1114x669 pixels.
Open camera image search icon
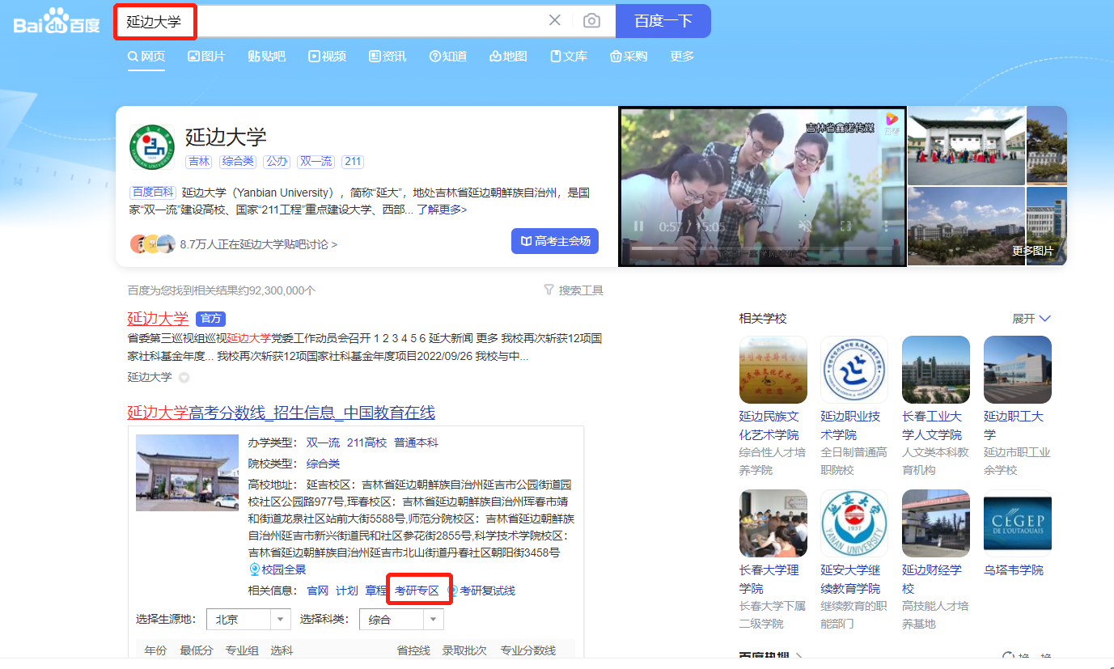coord(592,21)
